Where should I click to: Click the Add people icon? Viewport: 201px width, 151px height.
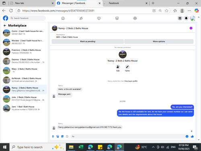coord(118,67)
